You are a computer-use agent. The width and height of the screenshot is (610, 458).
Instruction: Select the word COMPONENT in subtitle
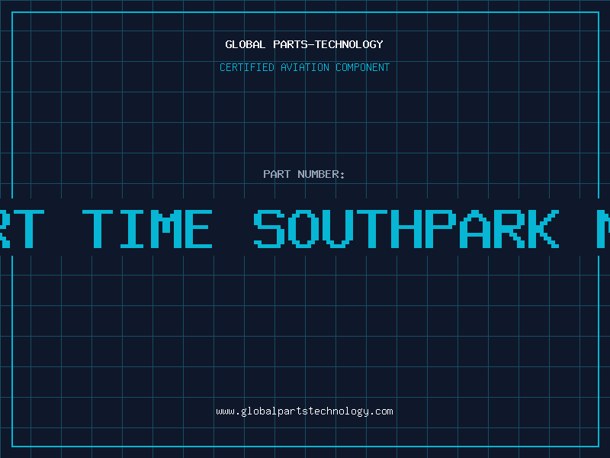pos(363,67)
